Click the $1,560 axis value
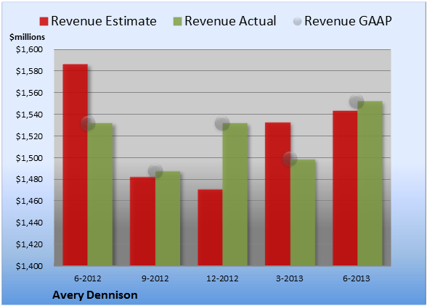The height and width of the screenshot is (306, 427). tap(29, 93)
